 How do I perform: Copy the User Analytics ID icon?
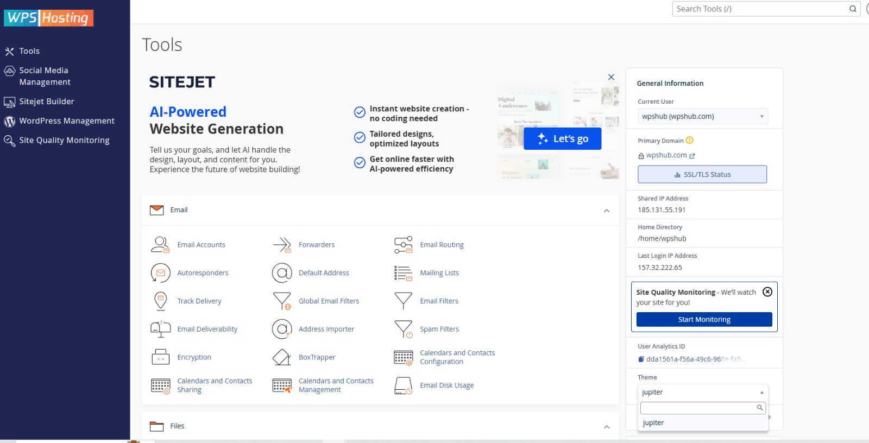coord(641,359)
